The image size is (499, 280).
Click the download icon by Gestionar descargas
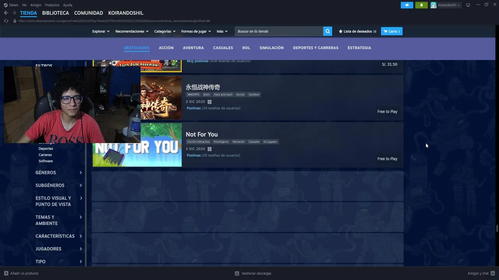(237, 273)
